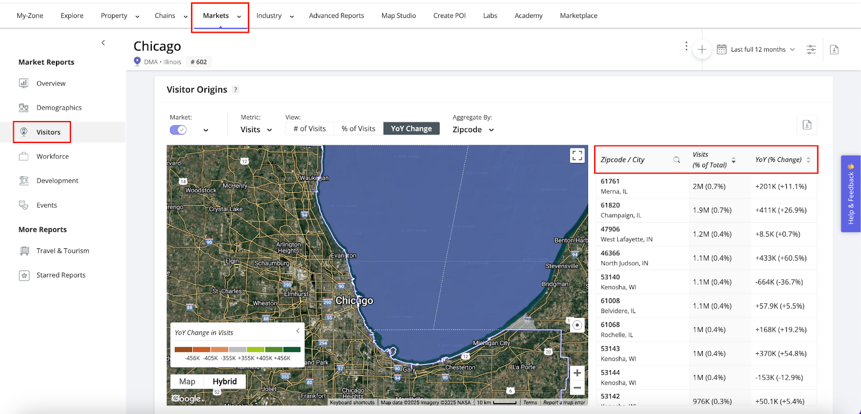Open the map Terms link
The image size is (861, 414).
point(530,402)
